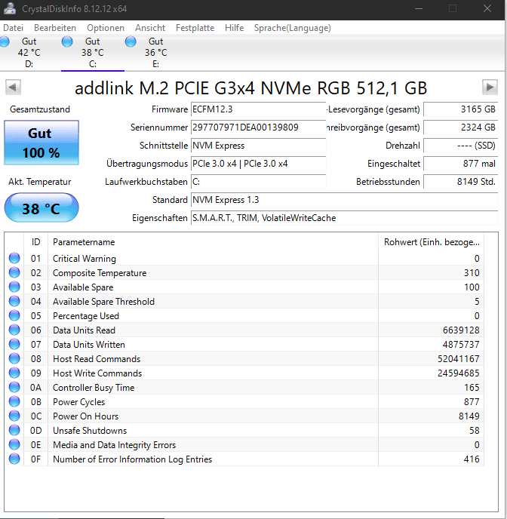Click status orb of Available Spare row
507x519 pixels.
click(x=14, y=287)
